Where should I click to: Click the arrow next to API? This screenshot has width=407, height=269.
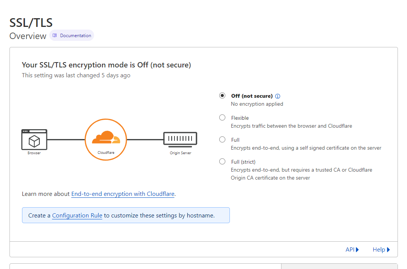pyautogui.click(x=357, y=250)
